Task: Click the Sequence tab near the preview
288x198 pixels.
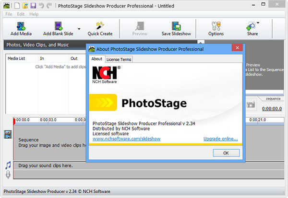Action: point(273,99)
